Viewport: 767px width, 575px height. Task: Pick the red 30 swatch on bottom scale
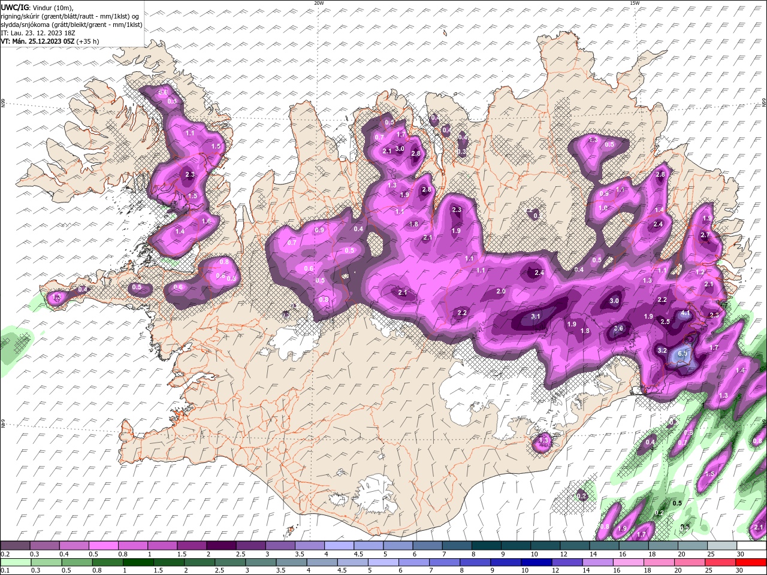coord(751,562)
